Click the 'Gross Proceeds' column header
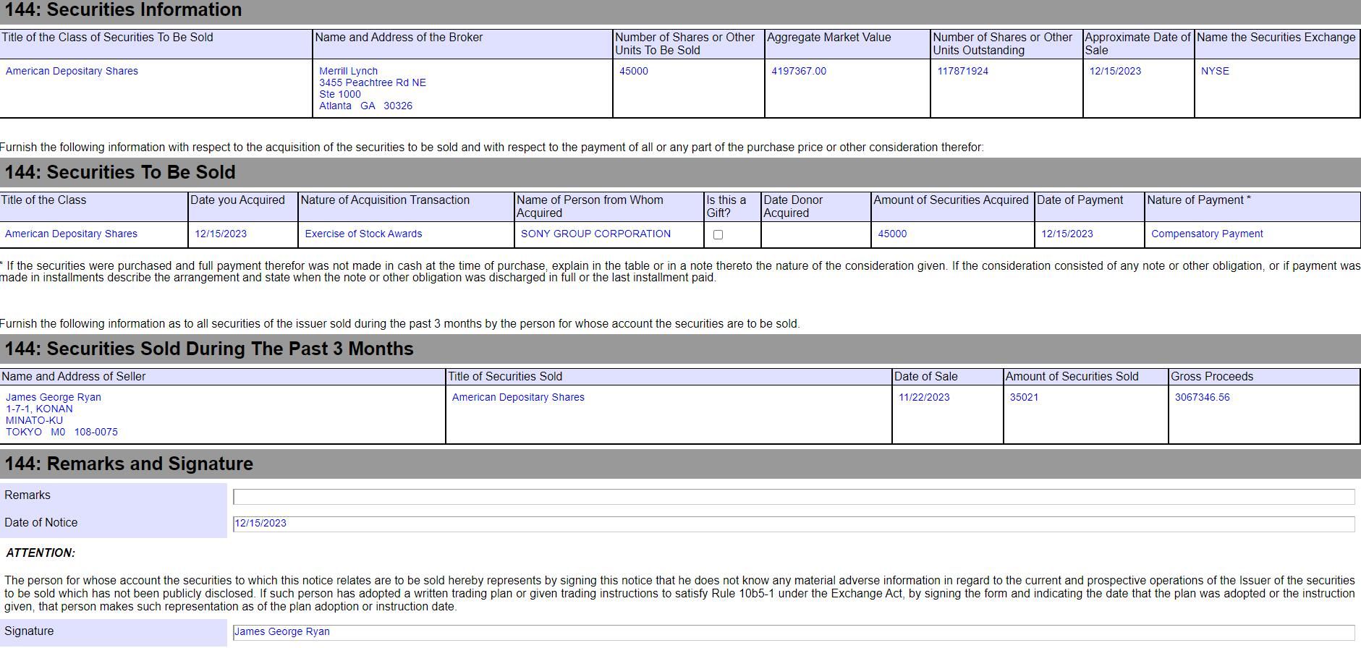 [x=1212, y=377]
